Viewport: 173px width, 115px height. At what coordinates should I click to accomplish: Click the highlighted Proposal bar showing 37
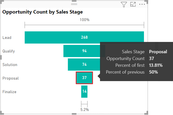pyautogui.click(x=84, y=78)
